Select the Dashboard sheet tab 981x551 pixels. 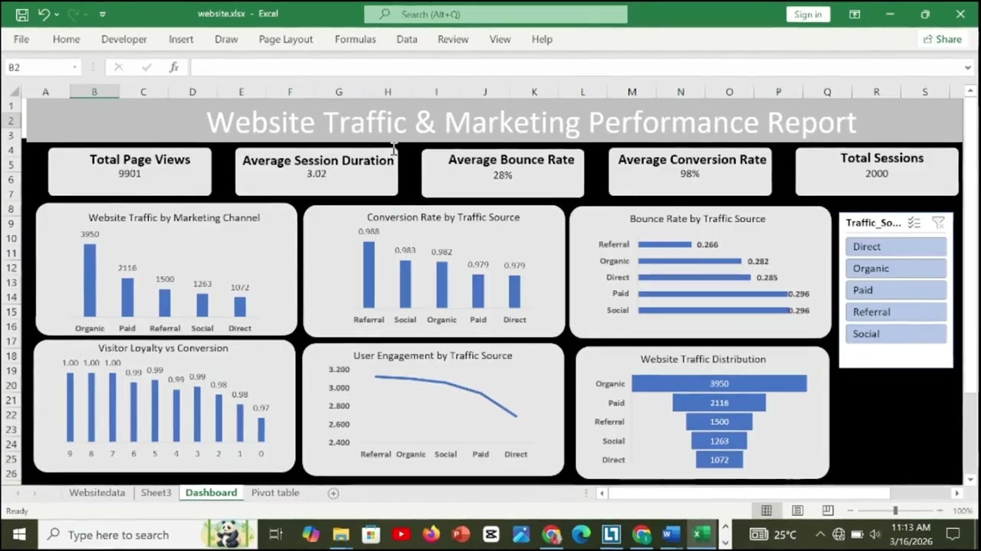tap(211, 493)
